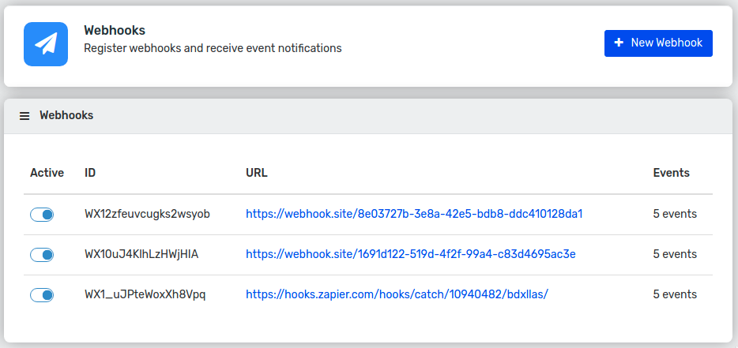Open the hooks.zapier.com catch URL link
The height and width of the screenshot is (348, 738).
click(x=397, y=295)
